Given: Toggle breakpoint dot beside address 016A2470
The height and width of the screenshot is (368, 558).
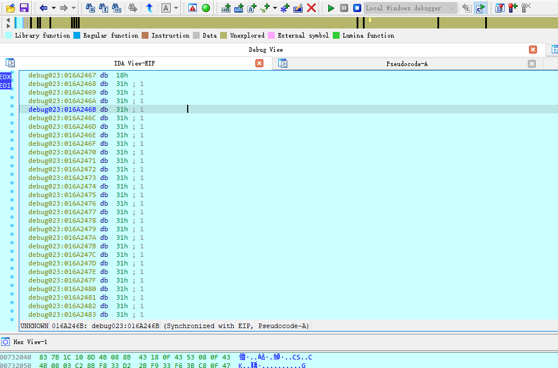Looking at the screenshot, I should click(x=12, y=149).
